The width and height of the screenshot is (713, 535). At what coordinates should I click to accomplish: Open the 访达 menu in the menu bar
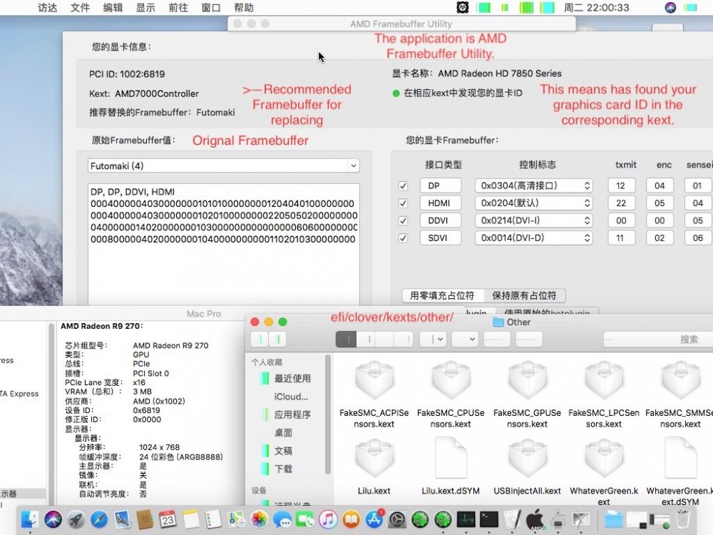point(47,8)
